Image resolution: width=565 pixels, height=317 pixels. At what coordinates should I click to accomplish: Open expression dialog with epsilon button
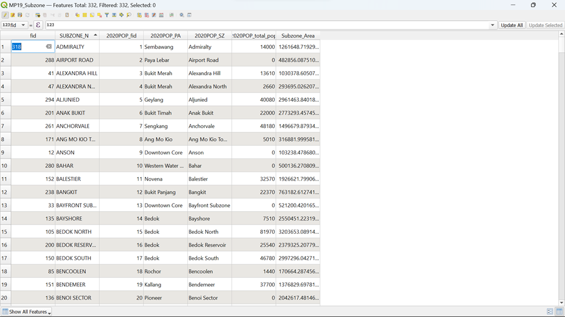[38, 25]
